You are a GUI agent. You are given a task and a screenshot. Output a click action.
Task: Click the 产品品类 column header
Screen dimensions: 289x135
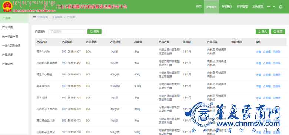coord(212,42)
